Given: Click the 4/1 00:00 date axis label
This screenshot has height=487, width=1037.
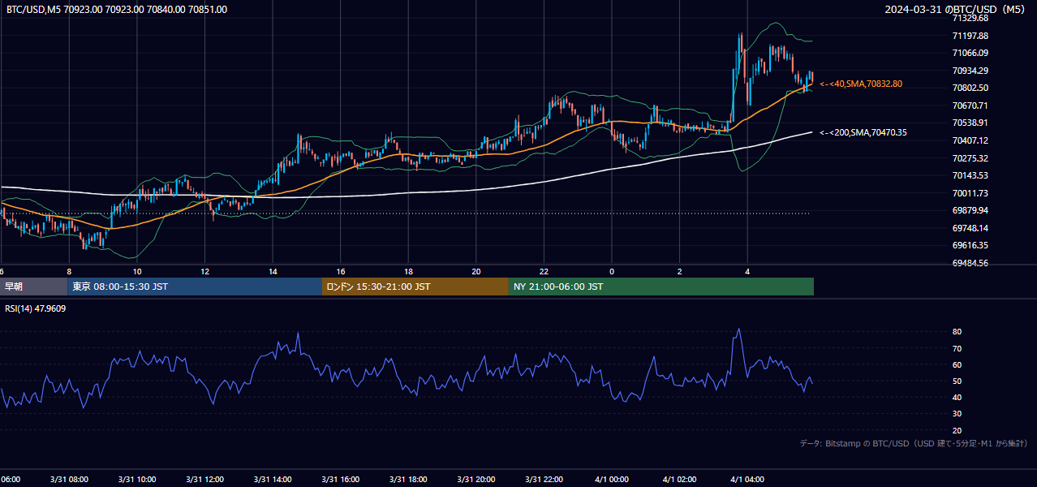Looking at the screenshot, I should click(612, 480).
